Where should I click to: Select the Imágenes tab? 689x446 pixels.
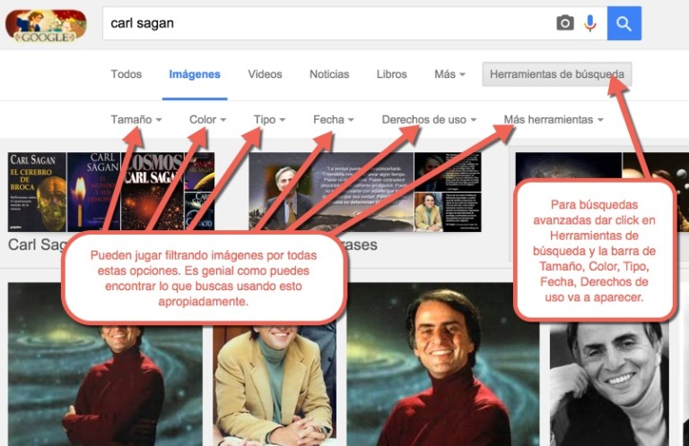pyautogui.click(x=195, y=74)
